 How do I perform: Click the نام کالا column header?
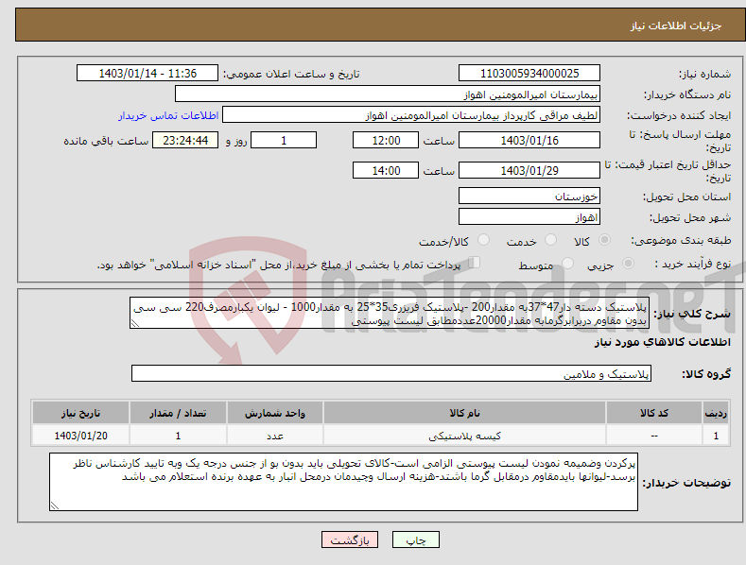tap(464, 413)
